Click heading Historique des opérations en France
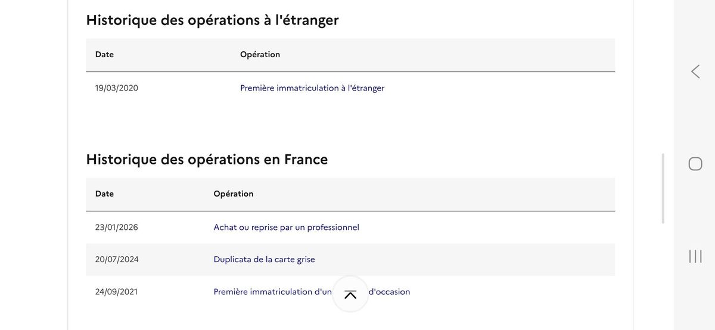Screen dimensions: 715x330 (207, 160)
